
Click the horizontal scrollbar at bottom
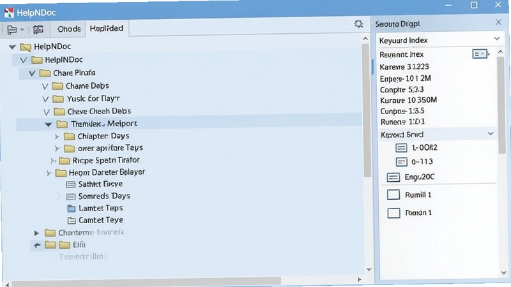(147, 281)
